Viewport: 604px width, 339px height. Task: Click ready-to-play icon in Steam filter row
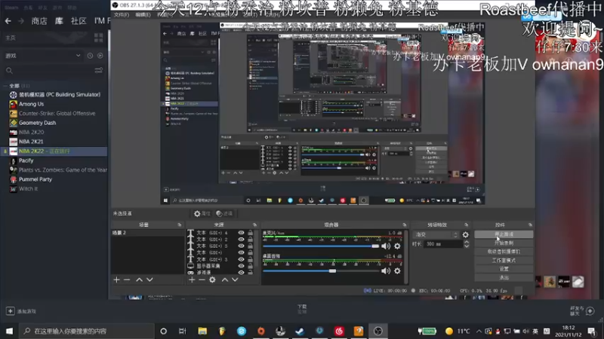pos(100,55)
